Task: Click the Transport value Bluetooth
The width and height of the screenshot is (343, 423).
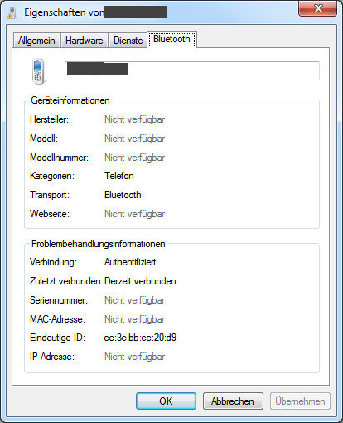Action: pos(123,195)
